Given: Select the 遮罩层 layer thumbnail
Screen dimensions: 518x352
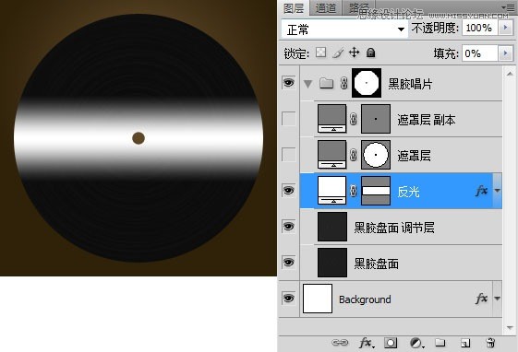Looking at the screenshot, I should click(332, 155).
